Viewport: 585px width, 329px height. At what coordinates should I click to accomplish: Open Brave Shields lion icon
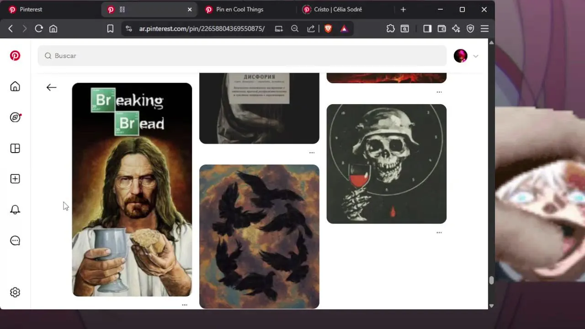[328, 29]
